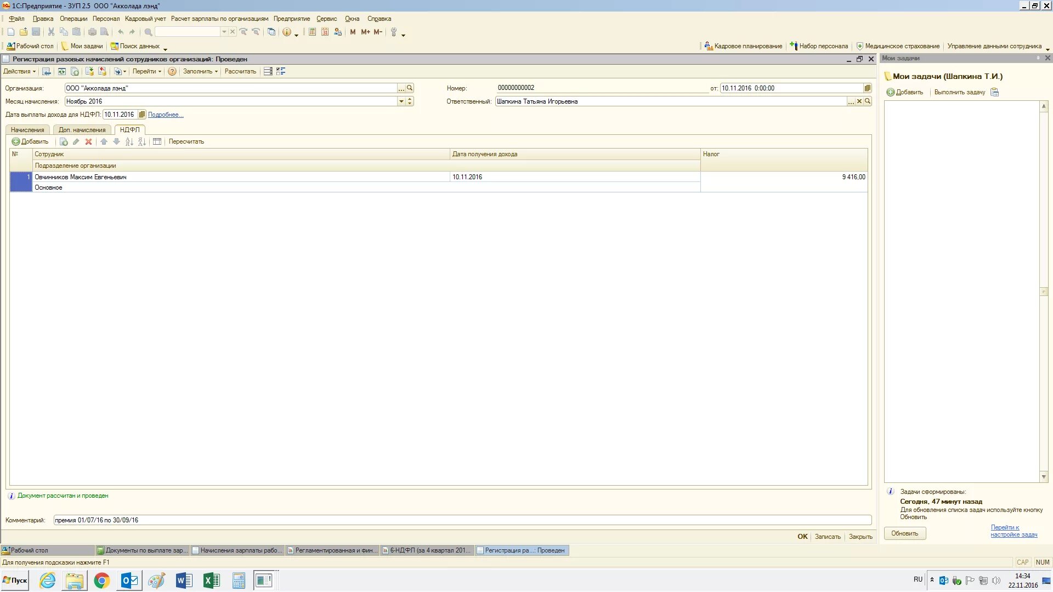
Task: Open the main toolbar search box dropdown arrow
Action: (x=224, y=32)
